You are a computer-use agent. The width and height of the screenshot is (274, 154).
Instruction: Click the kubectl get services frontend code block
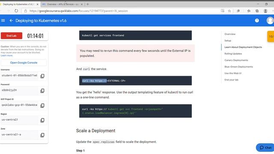135,35
